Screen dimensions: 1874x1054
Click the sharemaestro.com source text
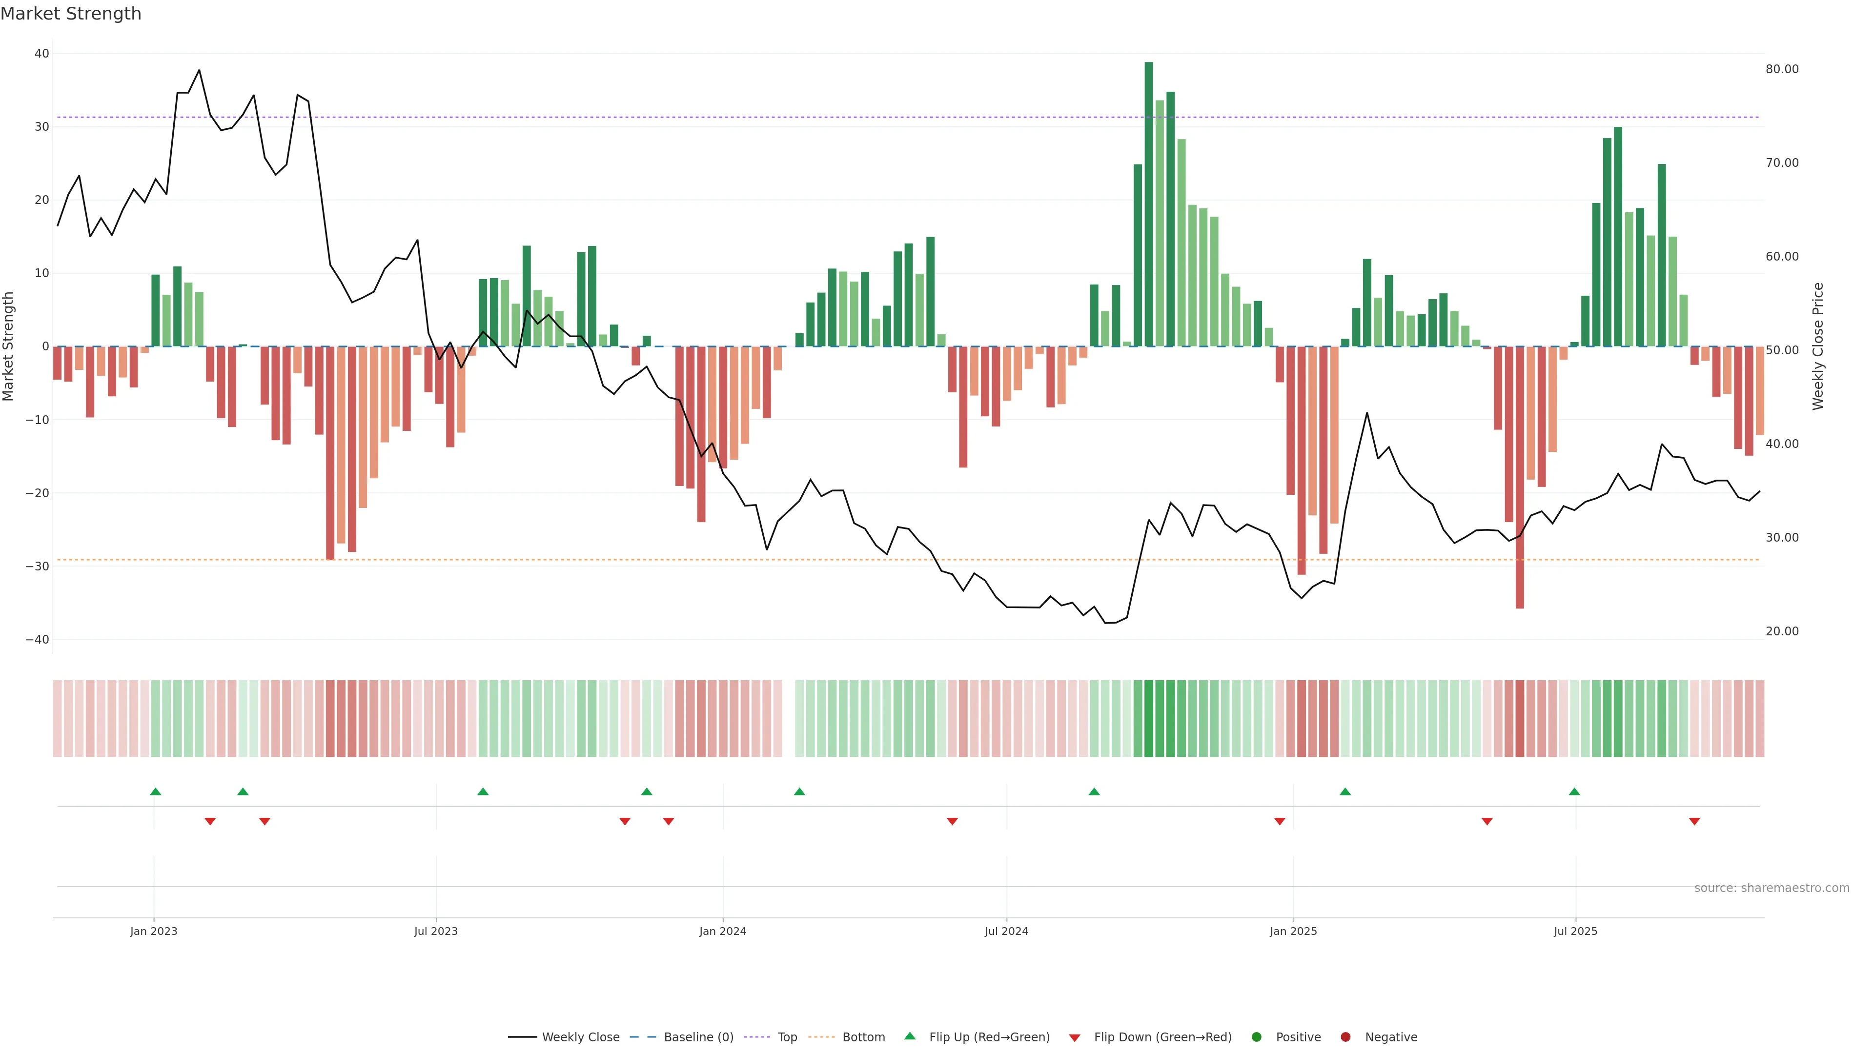tap(1772, 888)
